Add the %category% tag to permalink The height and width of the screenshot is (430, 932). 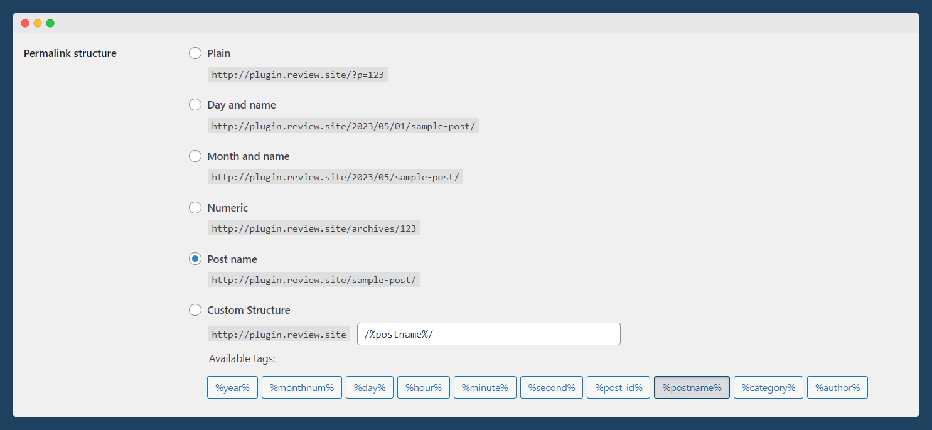click(768, 387)
